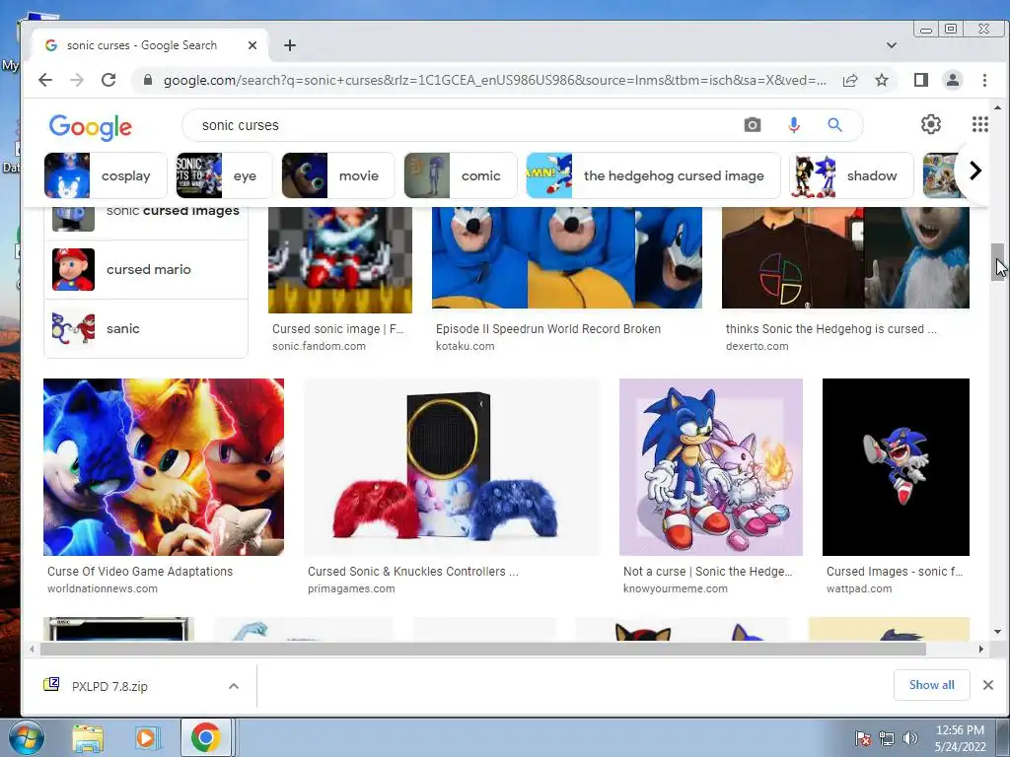The image size is (1010, 757).
Task: Filter results by shadow chip
Action: click(851, 175)
